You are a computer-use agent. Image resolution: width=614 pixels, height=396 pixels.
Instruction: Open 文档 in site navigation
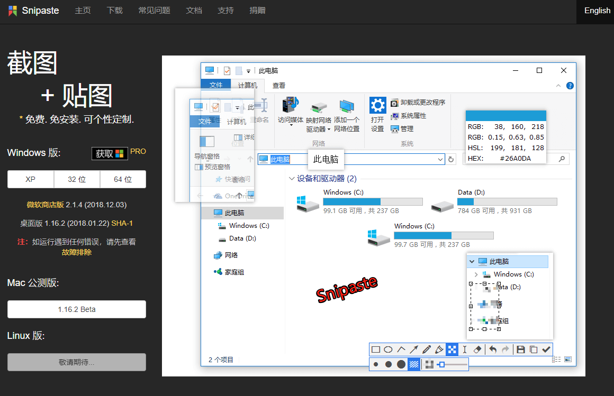click(194, 11)
